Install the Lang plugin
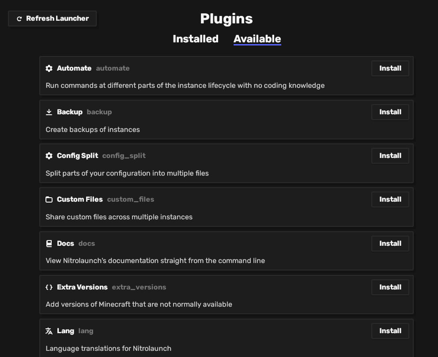 click(x=390, y=331)
